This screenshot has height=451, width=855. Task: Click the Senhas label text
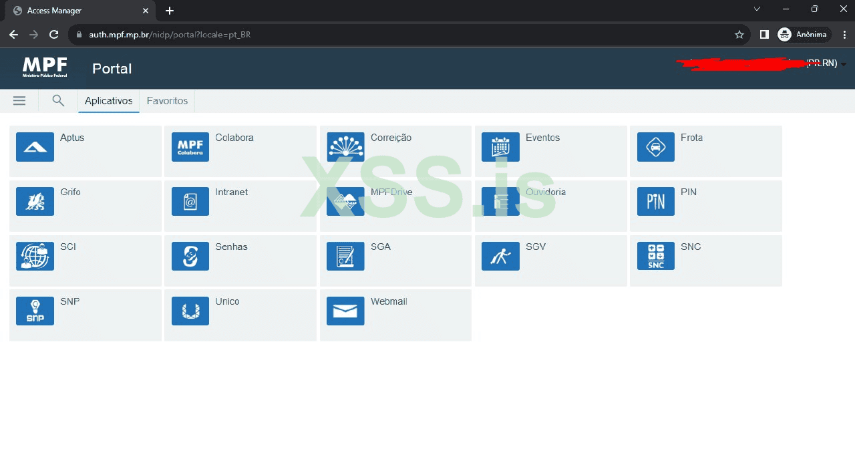click(231, 247)
